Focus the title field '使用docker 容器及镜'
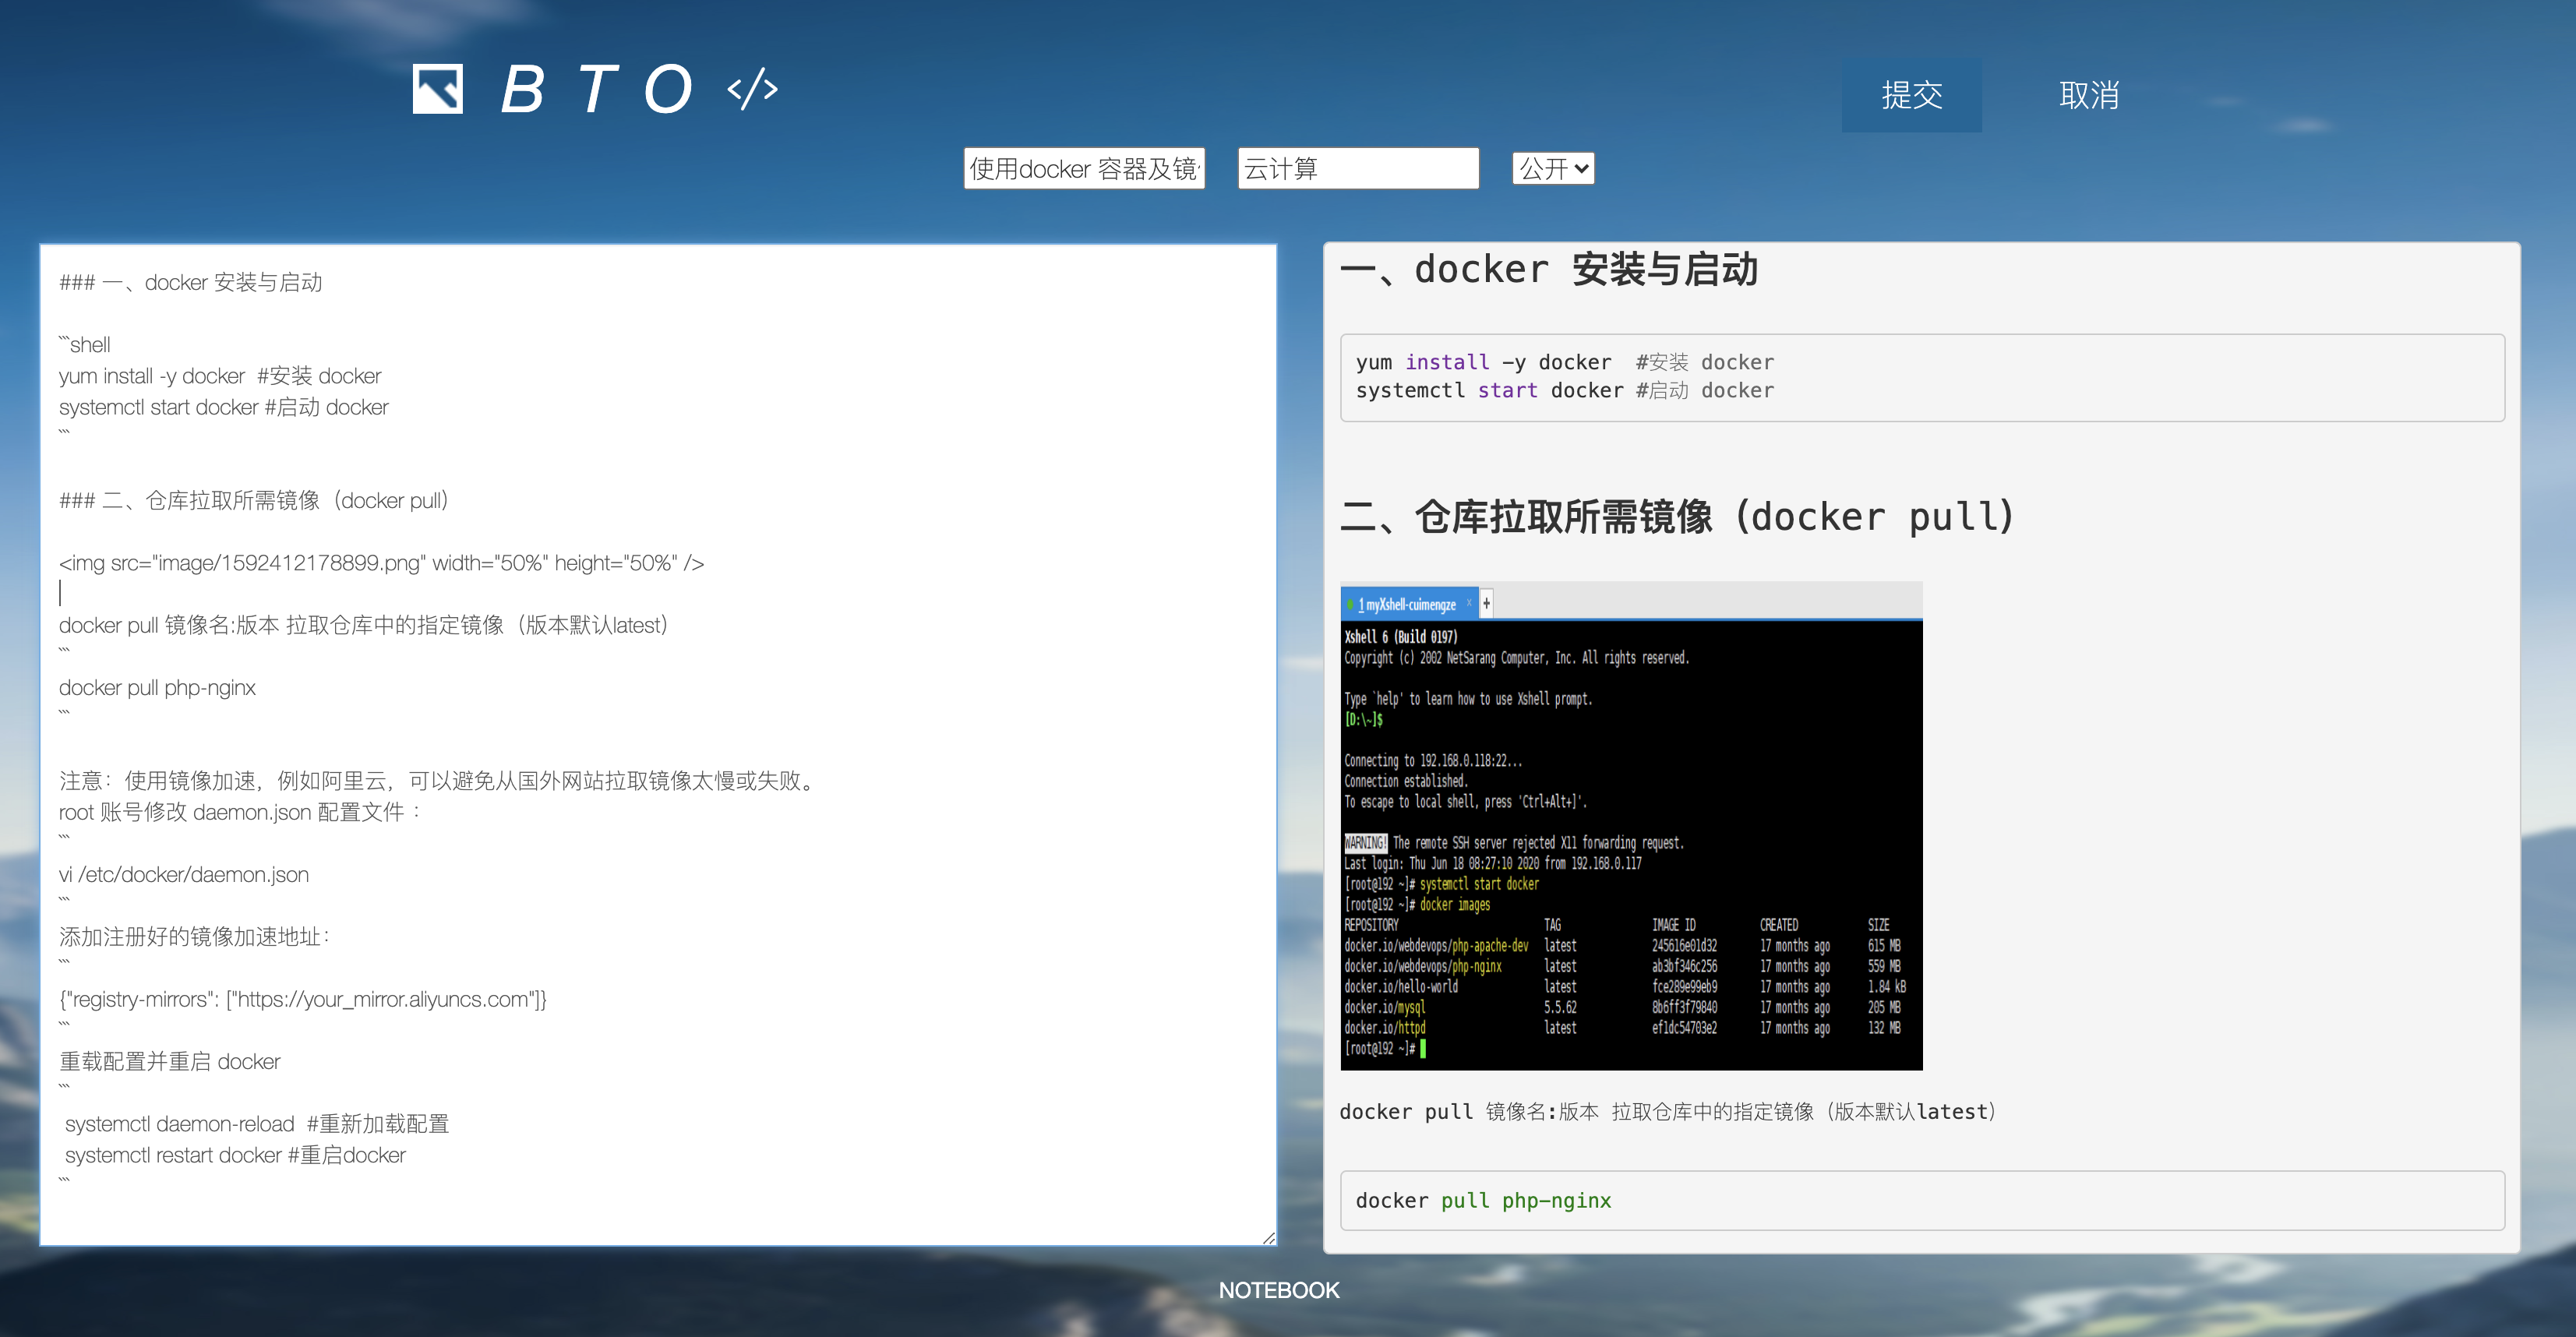This screenshot has width=2576, height=1337. click(1084, 168)
